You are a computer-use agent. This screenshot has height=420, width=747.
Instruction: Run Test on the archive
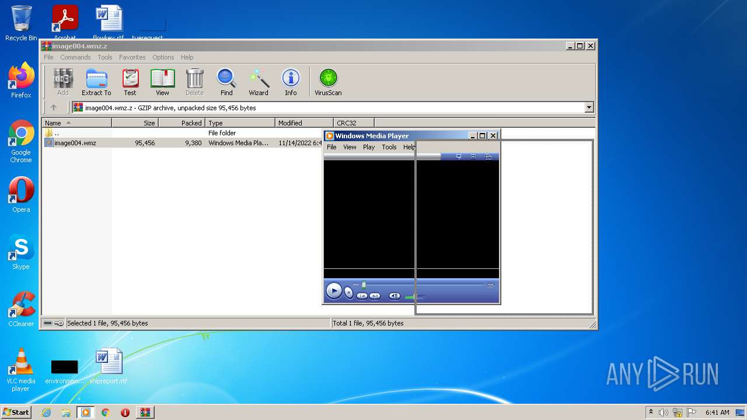(x=130, y=82)
